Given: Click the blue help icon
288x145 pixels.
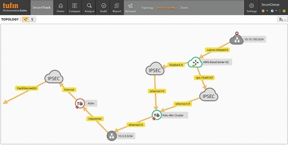Looking at the screenshot, I should tap(272, 11).
